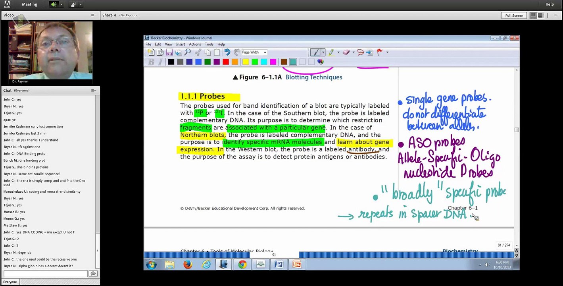Image resolution: width=563 pixels, height=286 pixels.
Task: Expand the highlighter options dropdown arrow
Action: [x=338, y=52]
